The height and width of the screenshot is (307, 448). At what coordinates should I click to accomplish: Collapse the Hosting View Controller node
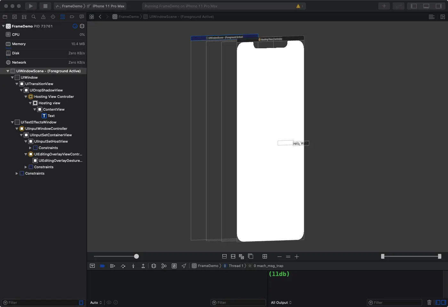click(x=26, y=97)
